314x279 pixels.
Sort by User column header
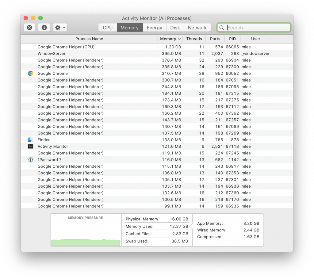(x=256, y=39)
